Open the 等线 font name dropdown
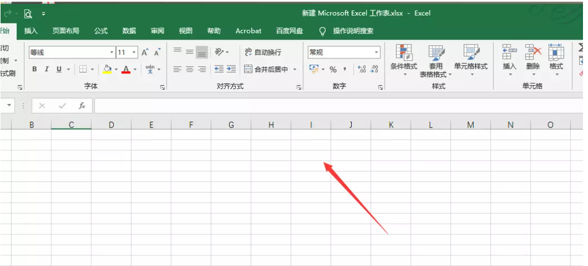 [x=112, y=52]
